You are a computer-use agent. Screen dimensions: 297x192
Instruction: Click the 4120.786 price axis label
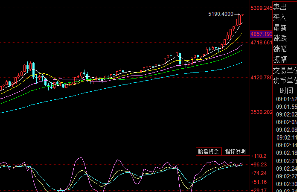coord(262,78)
